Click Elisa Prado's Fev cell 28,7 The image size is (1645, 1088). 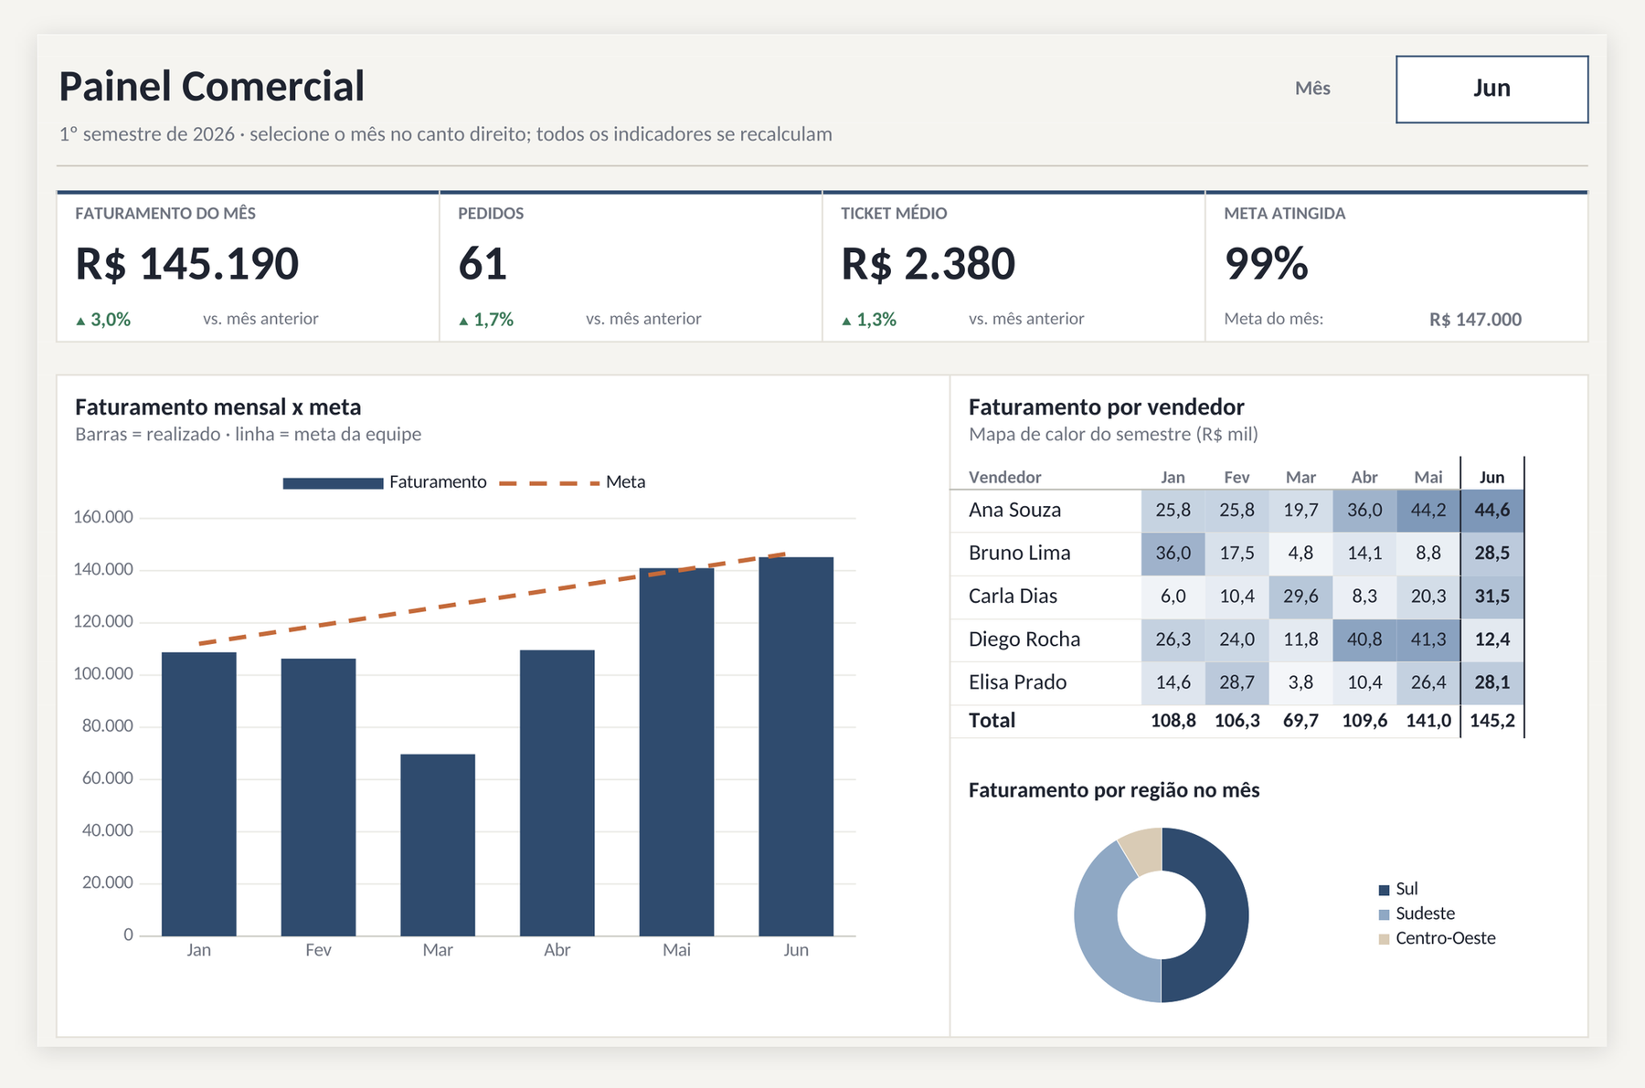click(x=1236, y=682)
